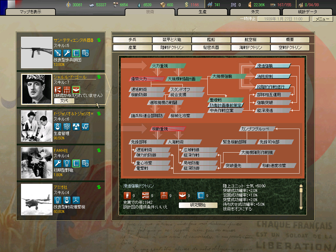Click the blue book icon in doctrine requirements
This screenshot has width=336, height=252.
[201, 196]
